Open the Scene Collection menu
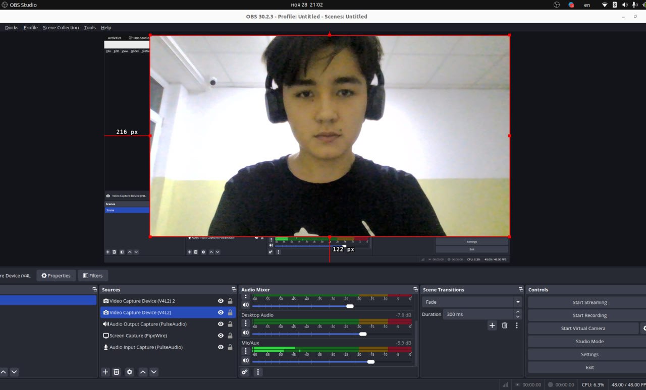Viewport: 646px width, 390px height. tap(61, 28)
